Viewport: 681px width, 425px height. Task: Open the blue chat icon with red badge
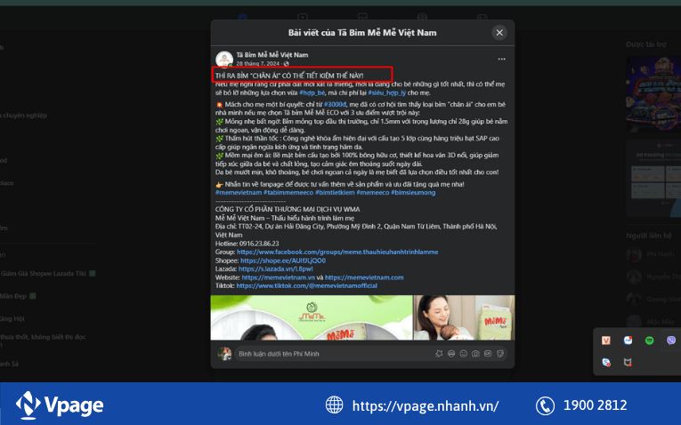606,362
